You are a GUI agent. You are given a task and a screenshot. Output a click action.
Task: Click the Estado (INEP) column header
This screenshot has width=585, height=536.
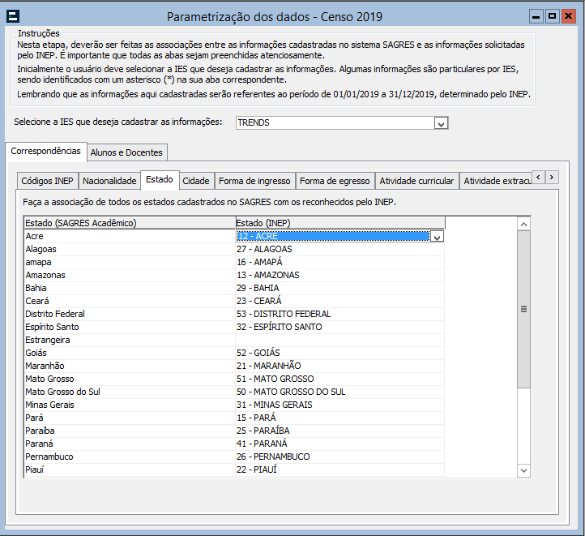[x=339, y=222]
